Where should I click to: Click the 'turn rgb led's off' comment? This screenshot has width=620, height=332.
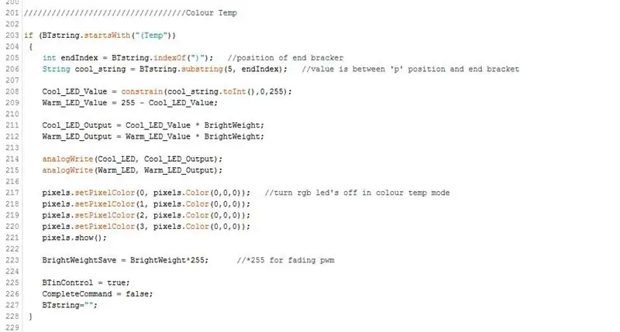[x=357, y=193]
